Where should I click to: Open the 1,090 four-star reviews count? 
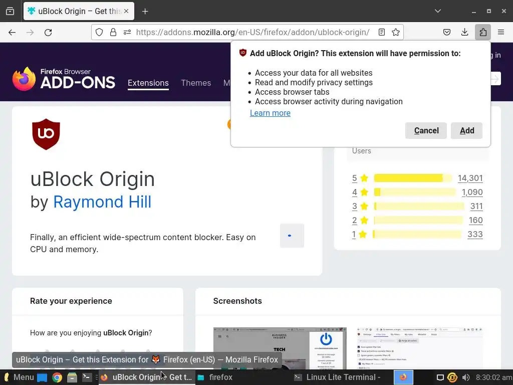point(472,192)
